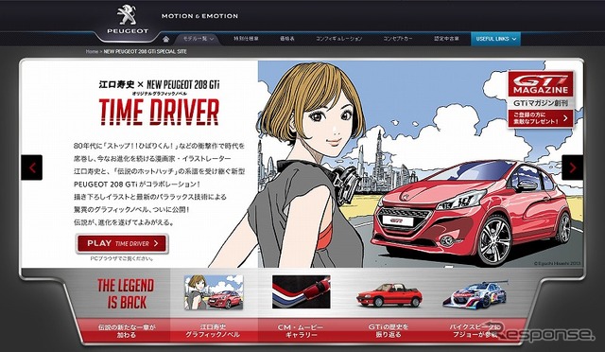This screenshot has height=352, width=605.
Task: Click the PLAY TIME DRIVER button
Action: coord(122,243)
